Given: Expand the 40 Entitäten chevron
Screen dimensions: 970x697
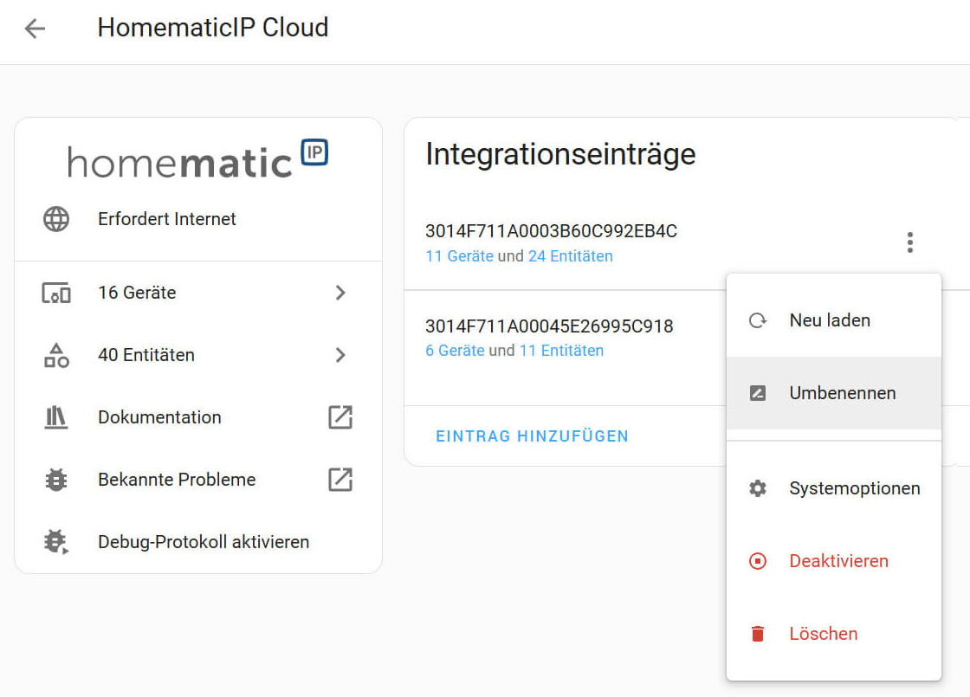Looking at the screenshot, I should click(340, 355).
